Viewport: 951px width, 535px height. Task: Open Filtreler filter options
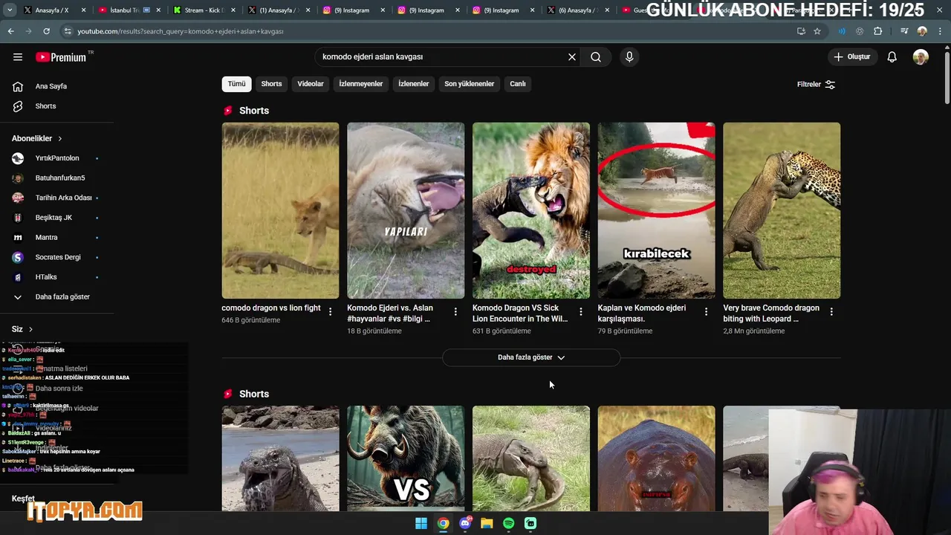tap(816, 85)
